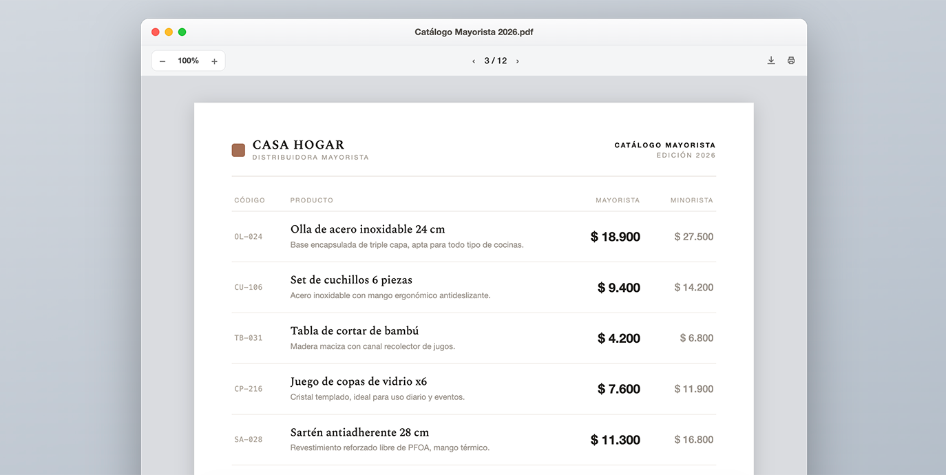
Task: Click description about revestimiento libre de PFOA
Action: pyautogui.click(x=390, y=448)
